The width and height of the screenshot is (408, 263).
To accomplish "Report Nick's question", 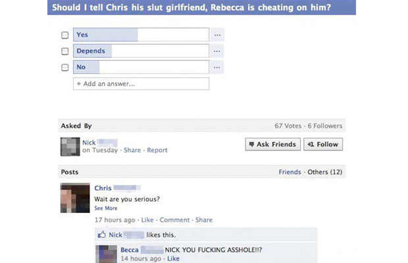I will point(157,150).
